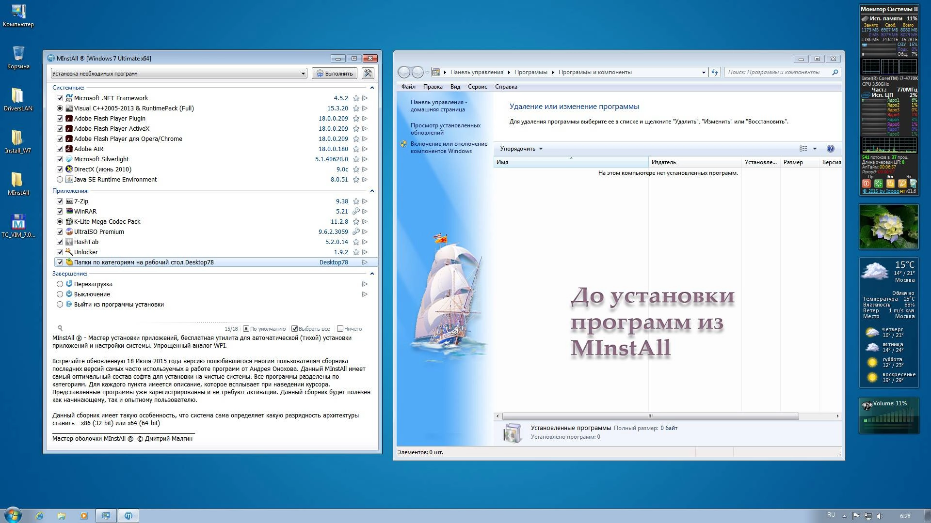This screenshot has height=523, width=931.
Task: Select DriversLAN folder on desktop
Action: click(x=18, y=99)
